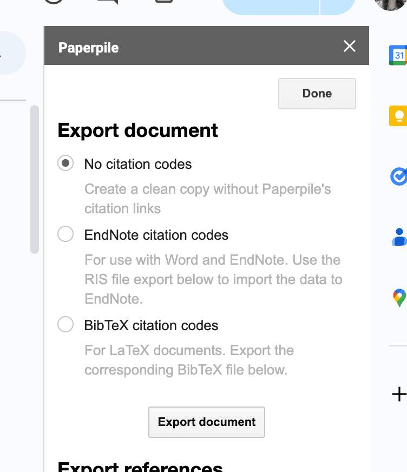Open Google Keep notes icon
This screenshot has width=407, height=472.
[398, 116]
